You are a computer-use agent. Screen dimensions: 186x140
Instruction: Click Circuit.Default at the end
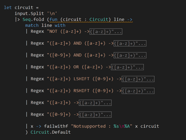click(x=50, y=132)
